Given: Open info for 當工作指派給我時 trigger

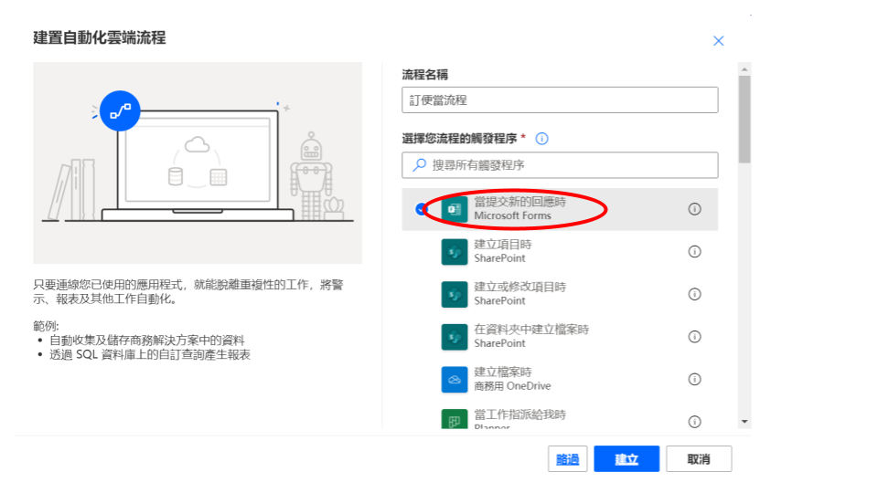Looking at the screenshot, I should (694, 422).
